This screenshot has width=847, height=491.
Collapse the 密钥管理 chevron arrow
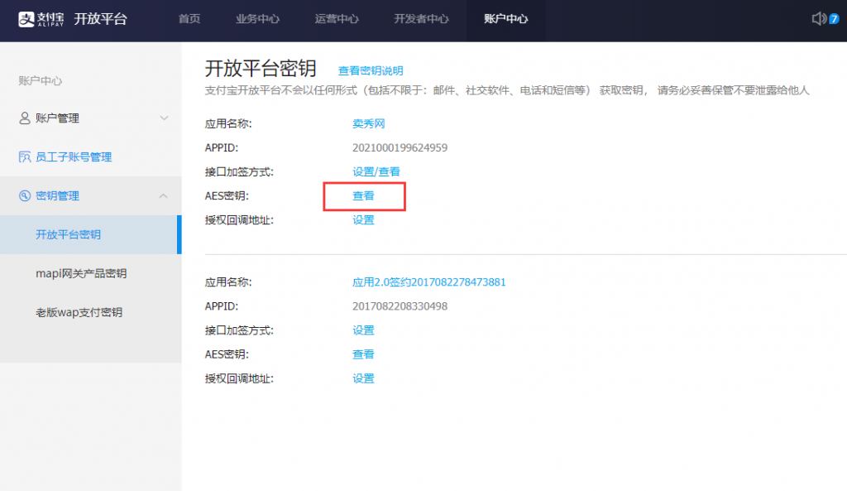tap(164, 196)
